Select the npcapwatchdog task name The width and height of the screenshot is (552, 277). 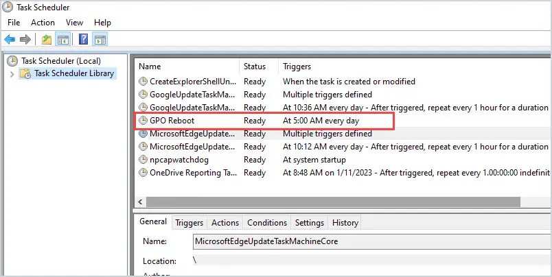179,160
